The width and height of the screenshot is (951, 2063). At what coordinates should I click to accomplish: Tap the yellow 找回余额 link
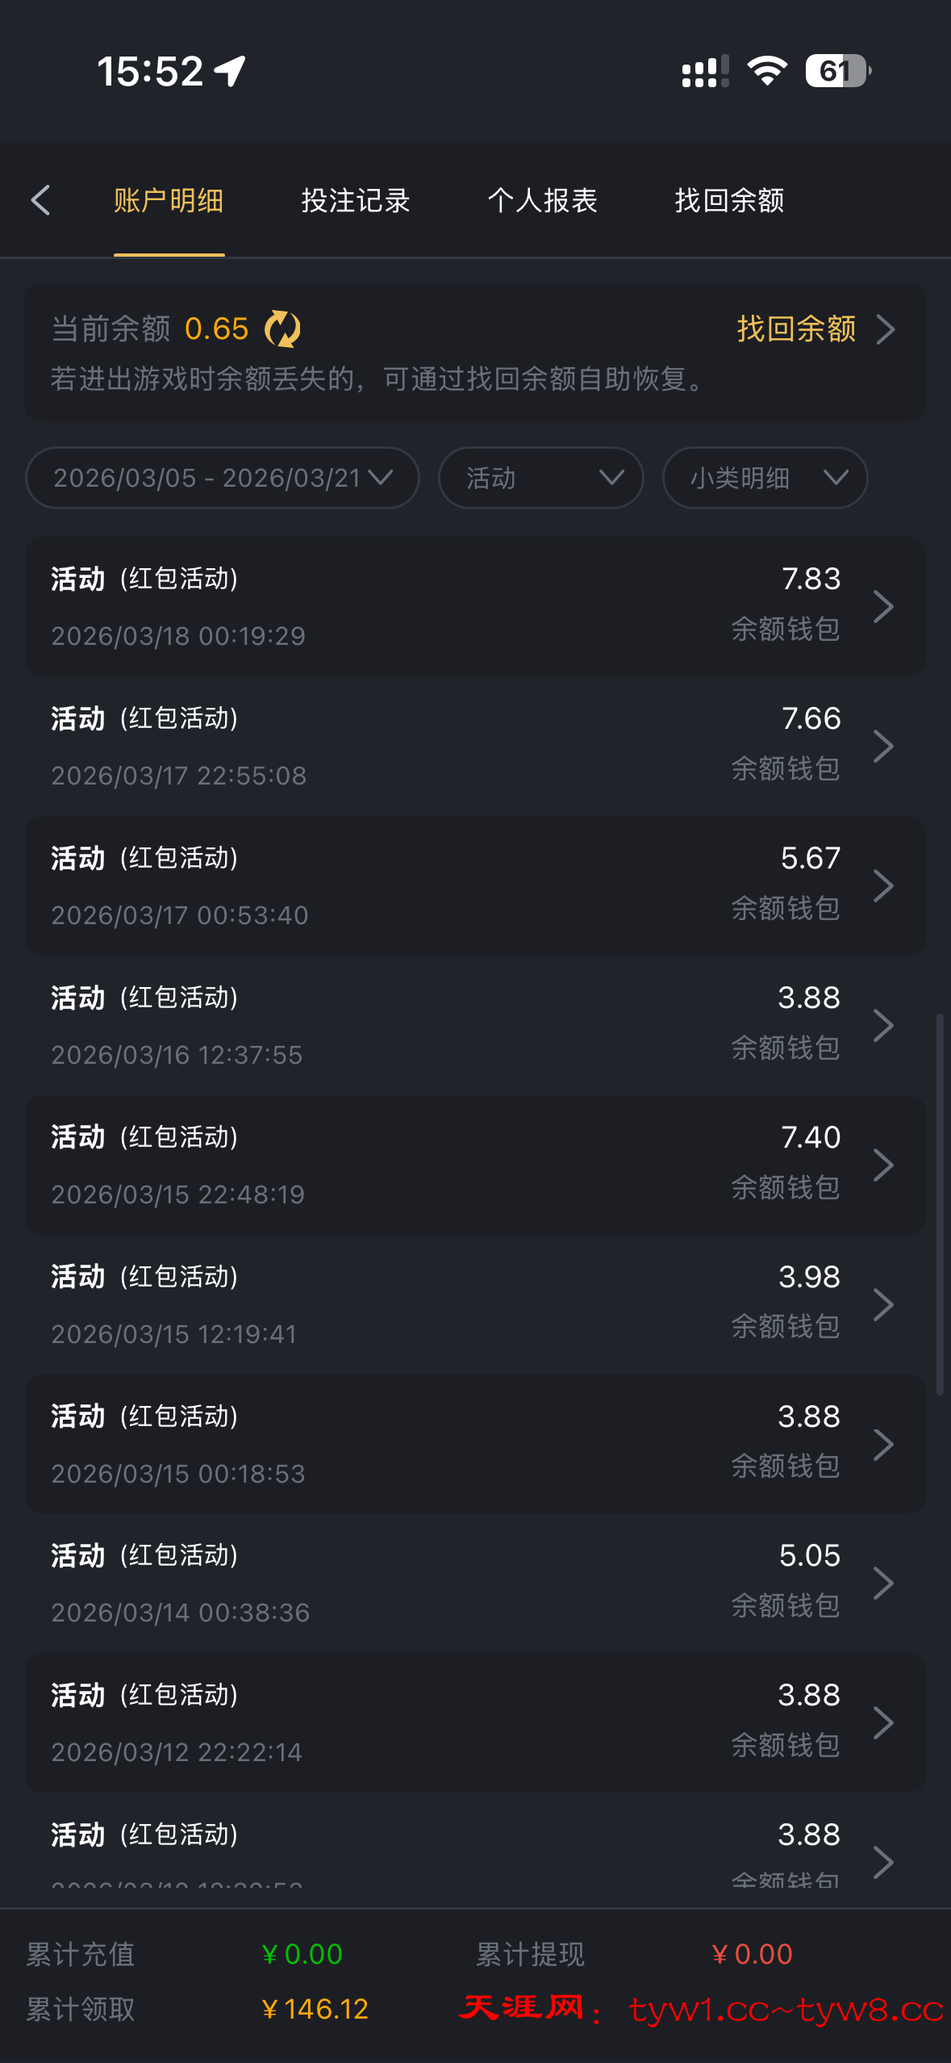pos(796,329)
